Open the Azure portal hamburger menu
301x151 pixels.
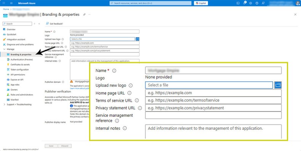point(11,3)
